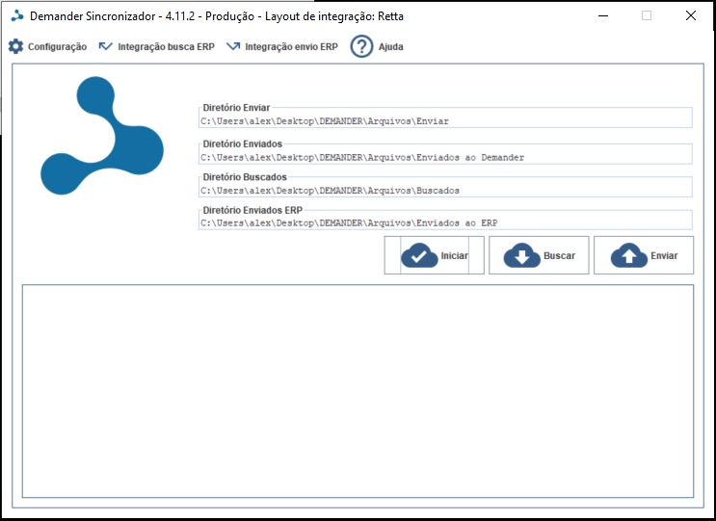
Task: Click the Integração busca ERP arrow icon
Action: coord(105,46)
